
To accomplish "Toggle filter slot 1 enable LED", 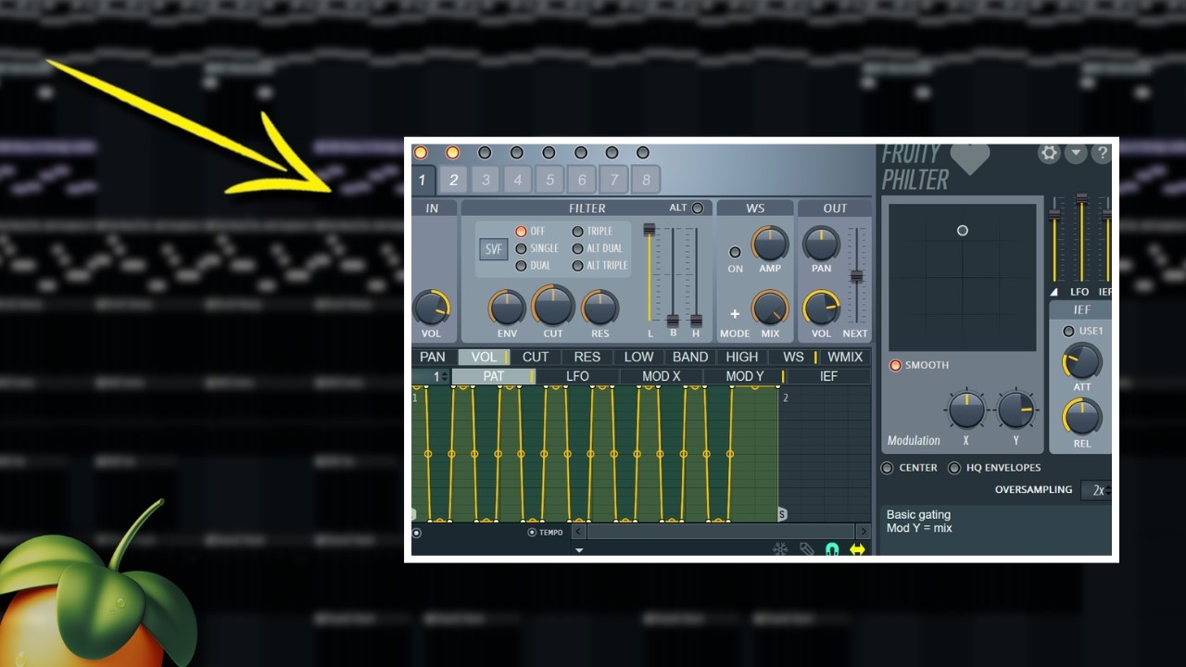I will 421,153.
